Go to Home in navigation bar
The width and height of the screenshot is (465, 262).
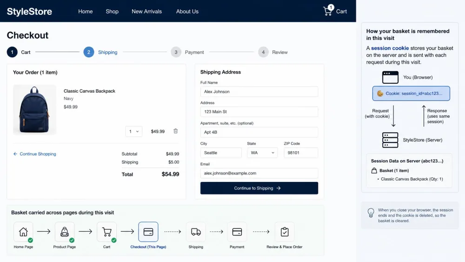pyautogui.click(x=86, y=11)
